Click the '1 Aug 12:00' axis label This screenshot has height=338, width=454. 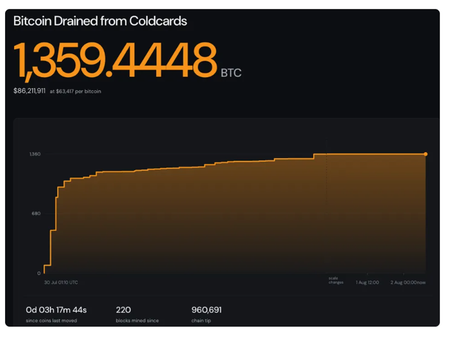[367, 283]
